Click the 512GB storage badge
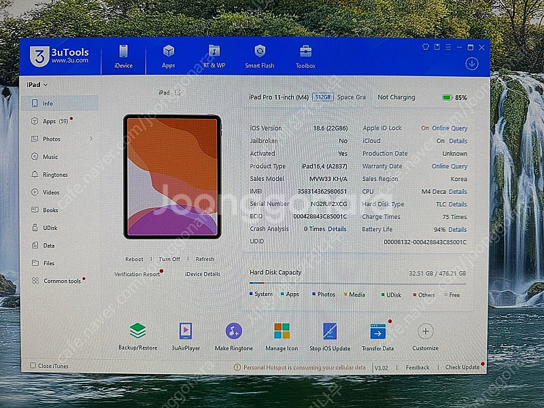Viewport: 544px width, 408px height. pos(322,97)
